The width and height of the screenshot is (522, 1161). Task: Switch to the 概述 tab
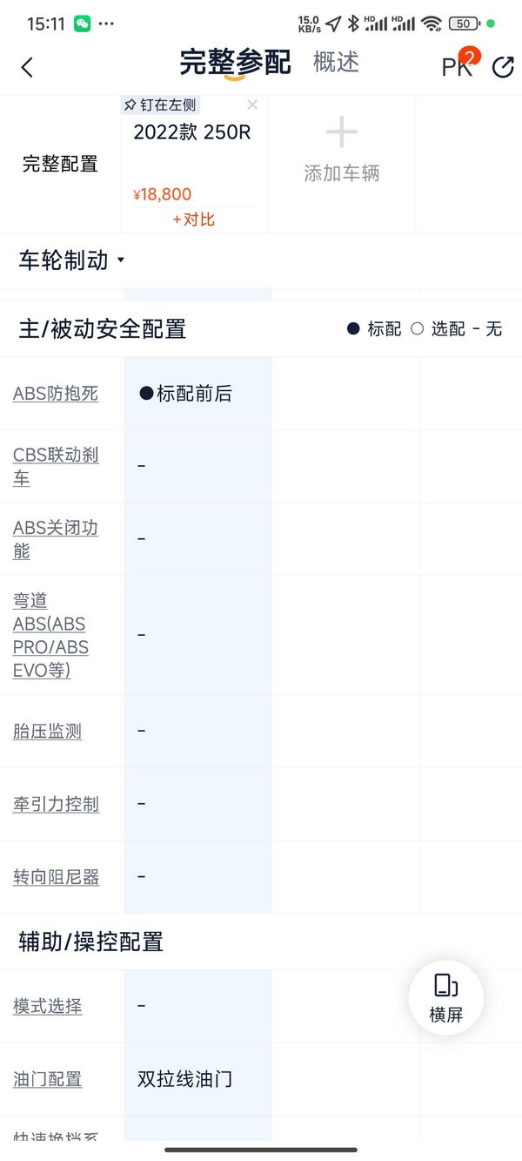(x=336, y=62)
